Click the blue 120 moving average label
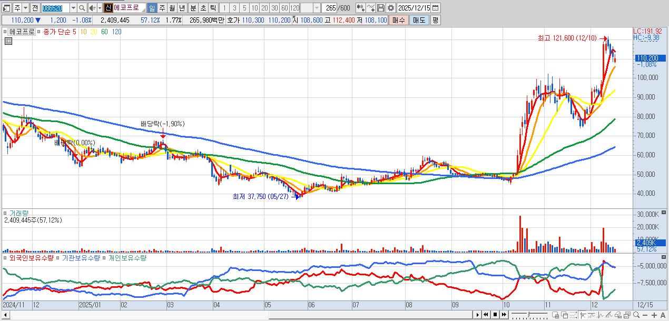669x321 pixels. point(117,32)
